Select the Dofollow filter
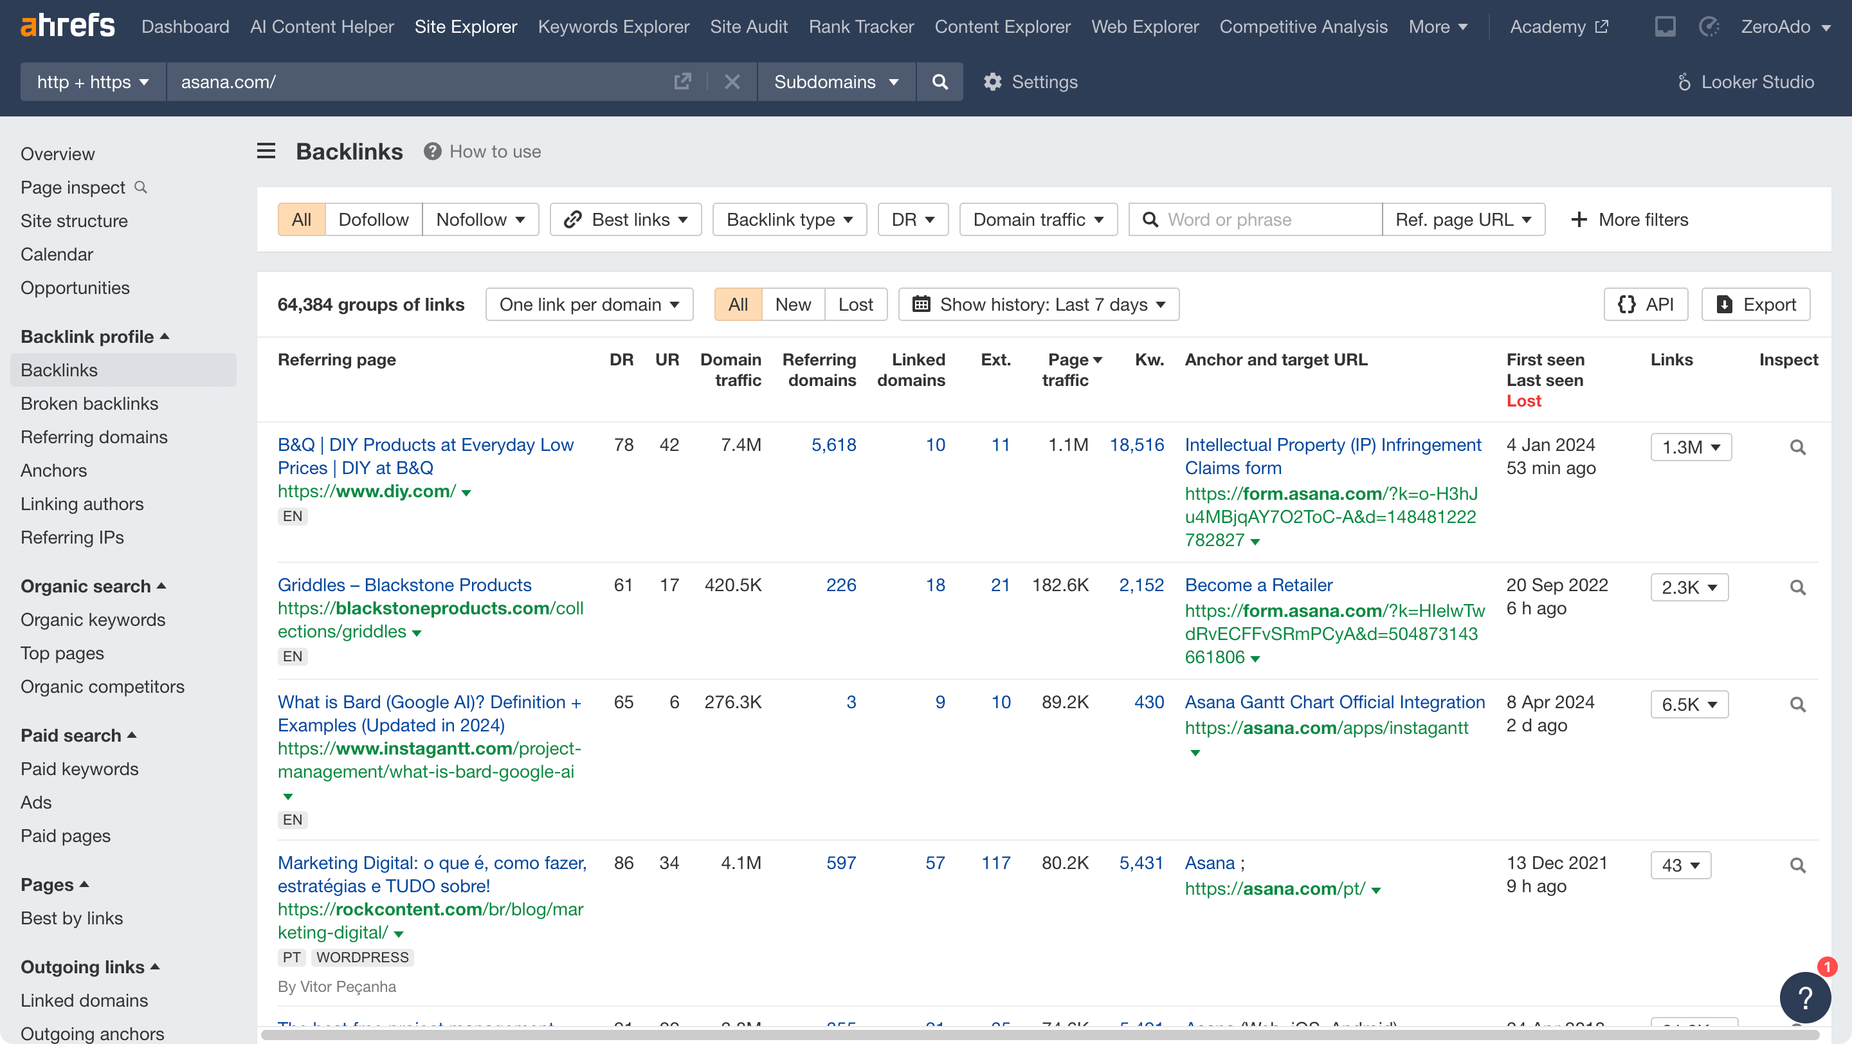1852x1044 pixels. 373,219
